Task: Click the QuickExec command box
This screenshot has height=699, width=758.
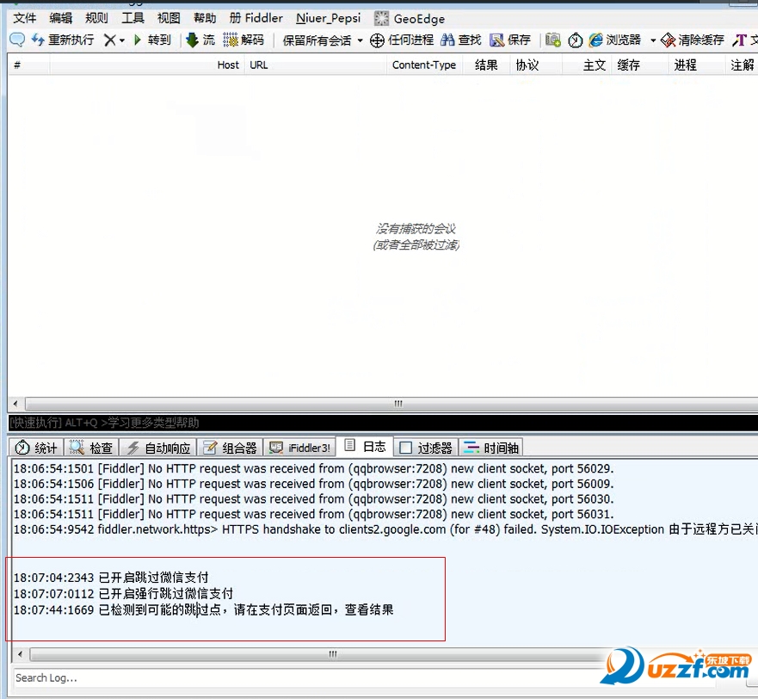Action: 379,423
